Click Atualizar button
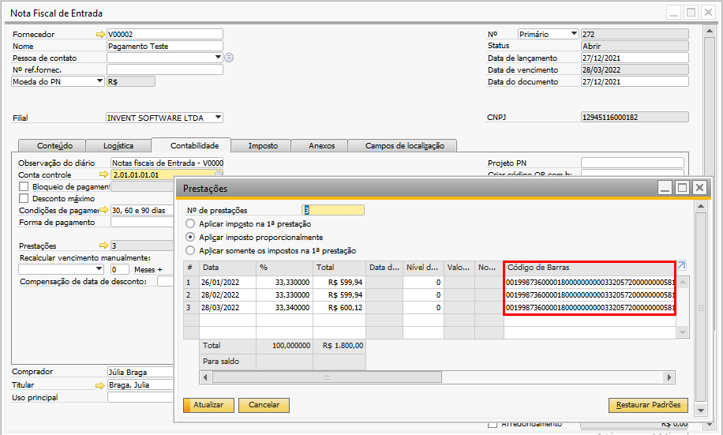Image resolution: width=723 pixels, height=435 pixels. (208, 405)
